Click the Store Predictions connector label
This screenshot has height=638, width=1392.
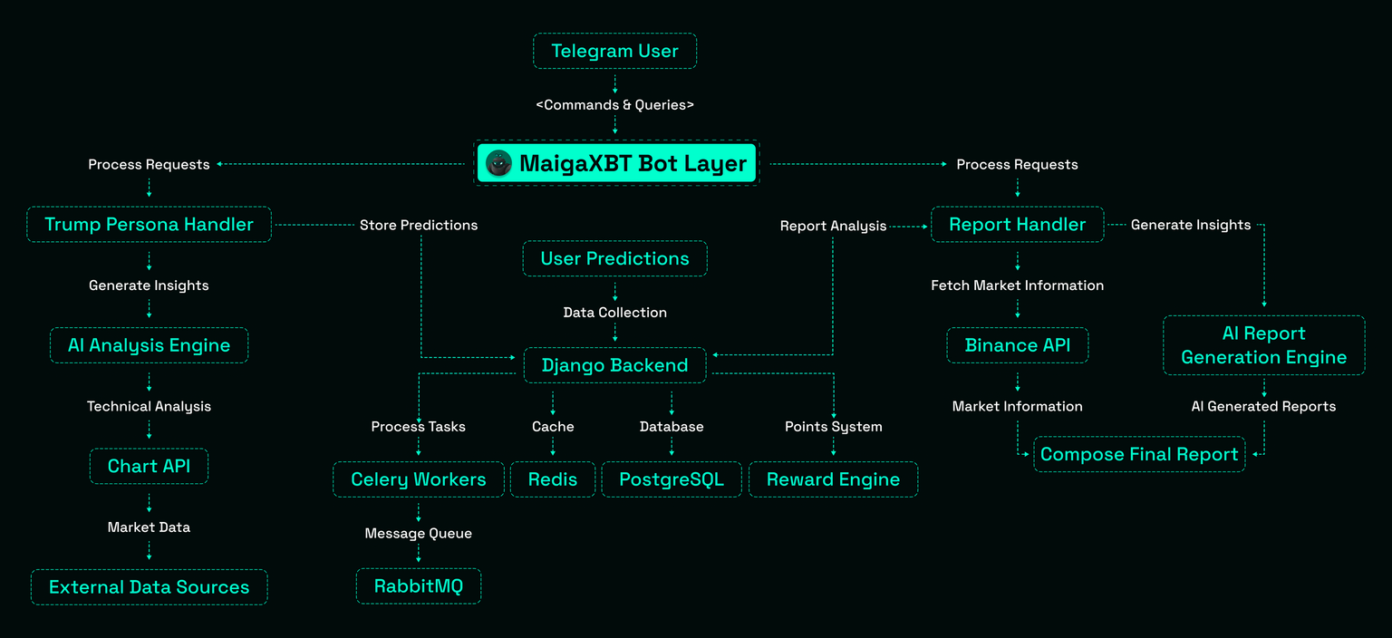418,225
